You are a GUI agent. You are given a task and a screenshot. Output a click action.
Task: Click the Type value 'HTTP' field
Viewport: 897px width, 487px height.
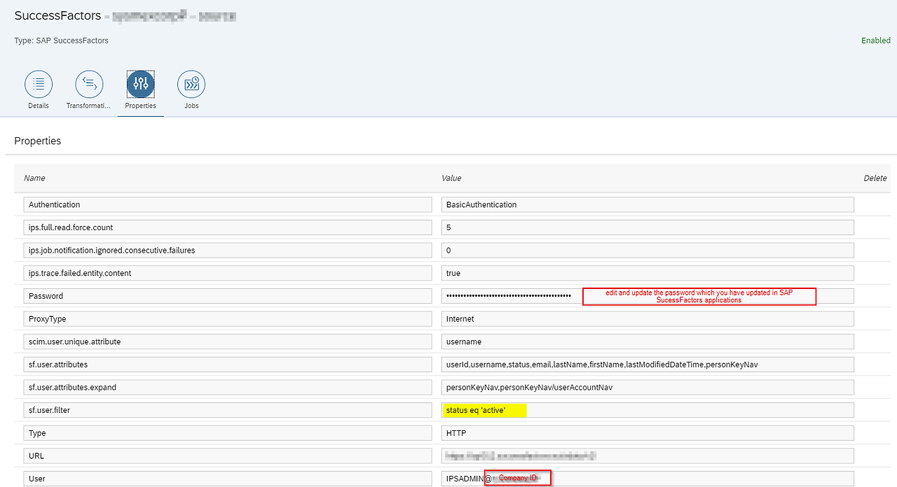648,432
